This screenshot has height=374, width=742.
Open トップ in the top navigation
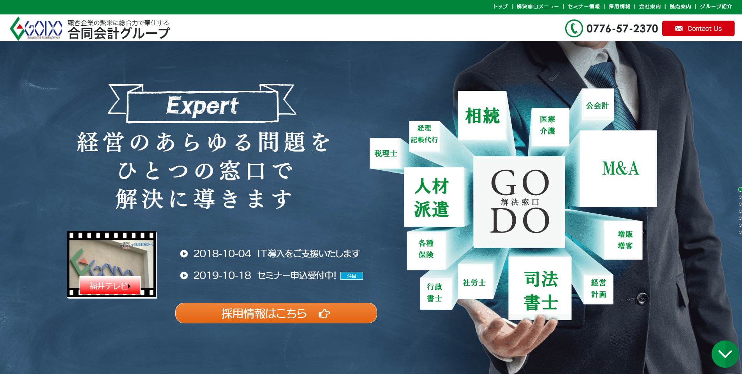coord(500,6)
